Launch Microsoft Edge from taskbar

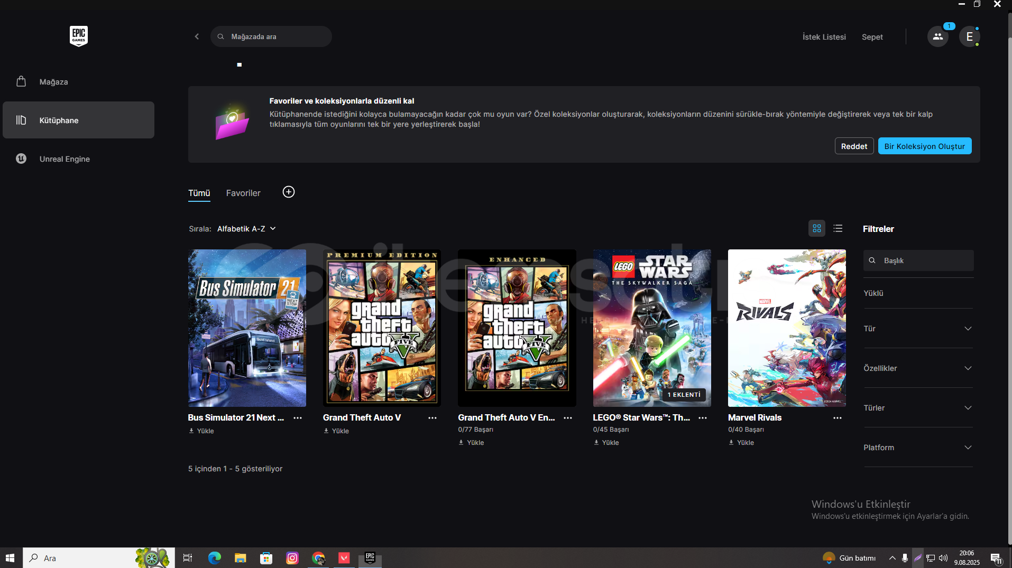[x=214, y=558]
